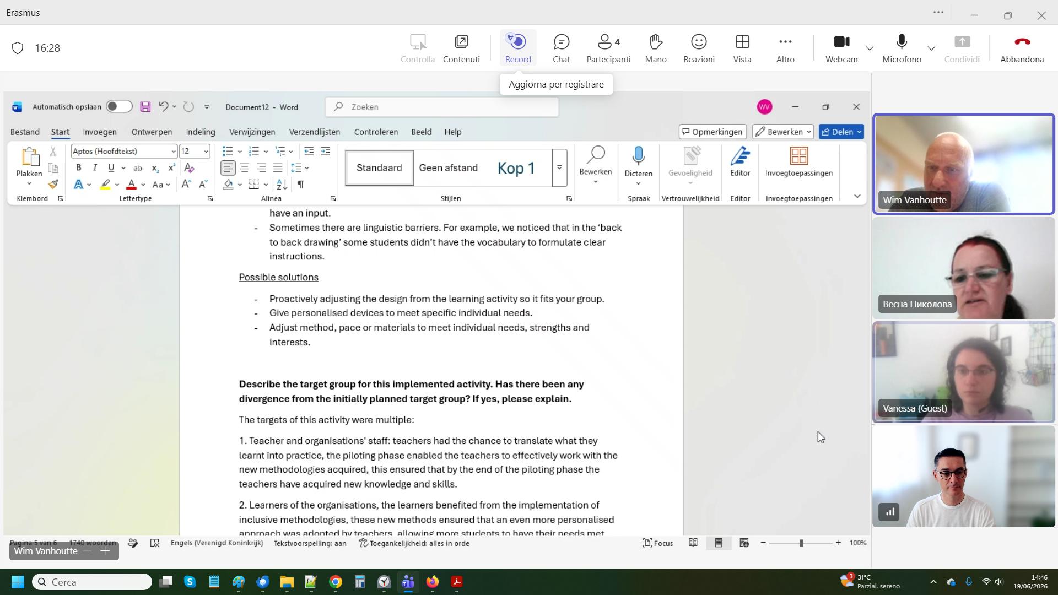Open Webcam options dropdown arrow
This screenshot has height=595, width=1058.
point(870,48)
